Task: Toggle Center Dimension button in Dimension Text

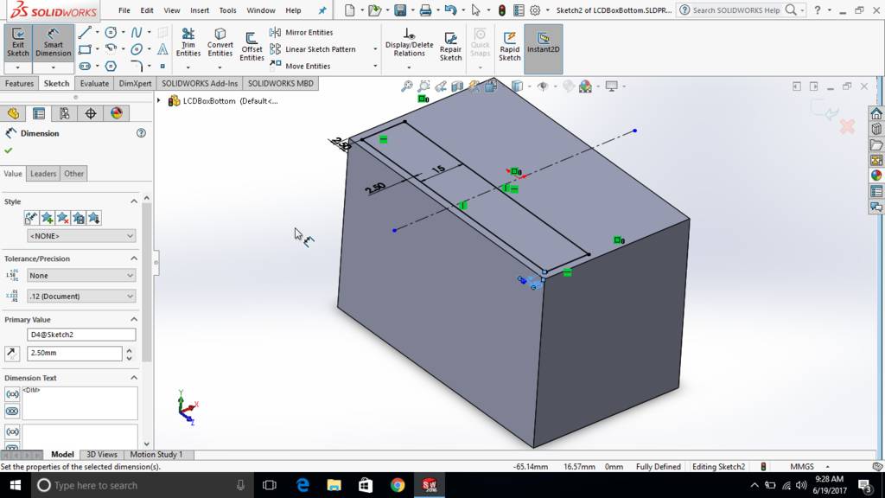Action: pos(12,411)
